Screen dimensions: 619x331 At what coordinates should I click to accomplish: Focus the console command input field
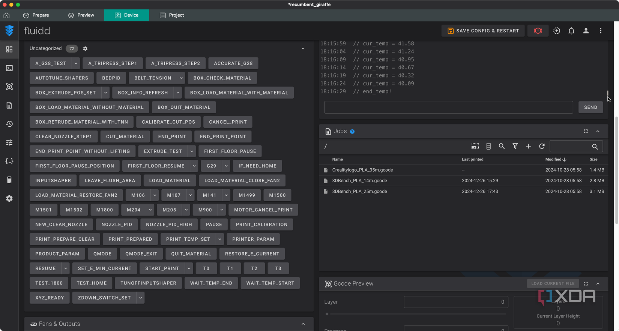click(449, 107)
